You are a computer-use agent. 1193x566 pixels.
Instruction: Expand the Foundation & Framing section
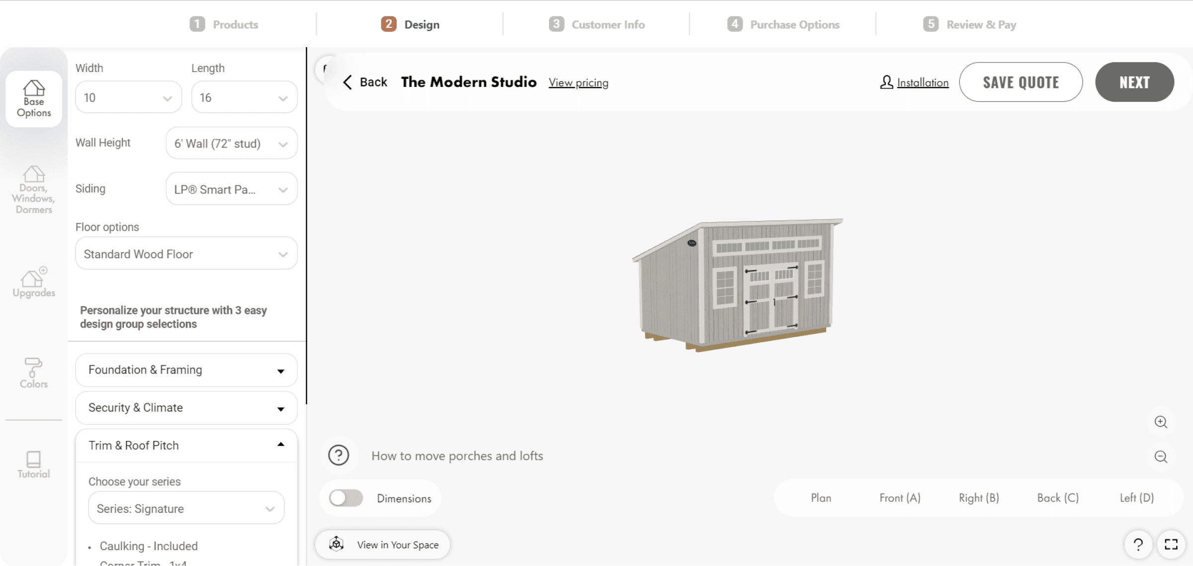pyautogui.click(x=185, y=369)
